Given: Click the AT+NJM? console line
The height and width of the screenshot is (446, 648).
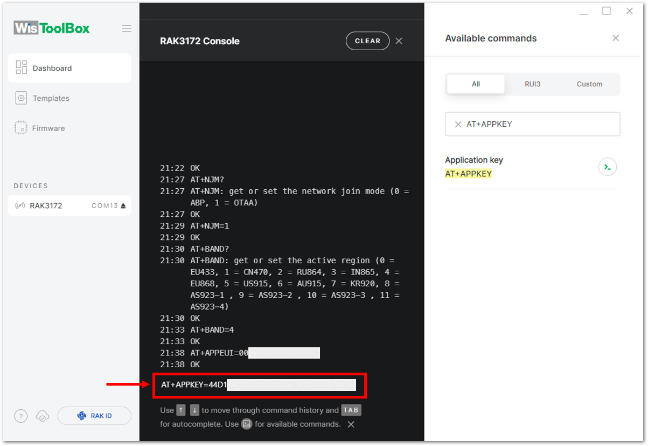Looking at the screenshot, I should point(207,180).
